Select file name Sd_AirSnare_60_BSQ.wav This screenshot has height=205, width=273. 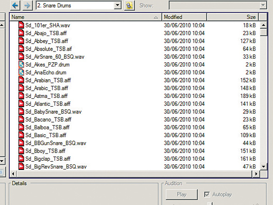coord(55,57)
